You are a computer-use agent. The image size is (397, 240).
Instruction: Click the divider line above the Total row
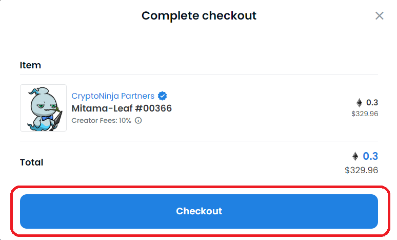tap(198, 141)
